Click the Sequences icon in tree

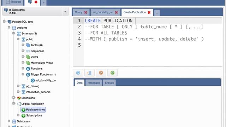click(x=28, y=51)
